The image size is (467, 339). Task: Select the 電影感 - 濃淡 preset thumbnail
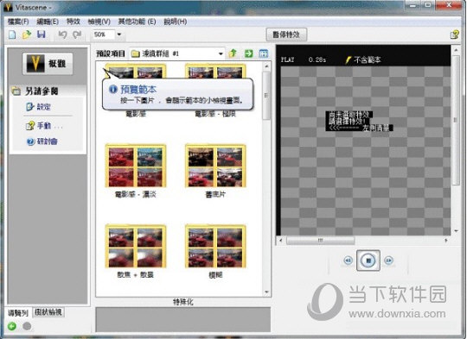[x=136, y=166]
